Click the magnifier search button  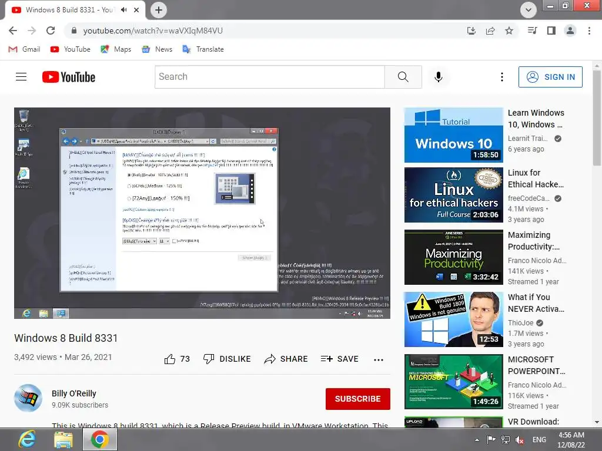point(403,77)
